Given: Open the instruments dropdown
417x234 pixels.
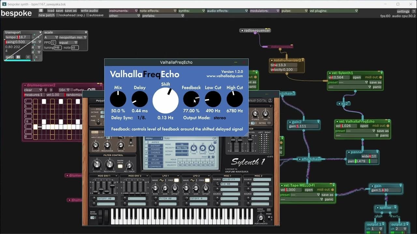Looking at the screenshot, I should point(122,11).
